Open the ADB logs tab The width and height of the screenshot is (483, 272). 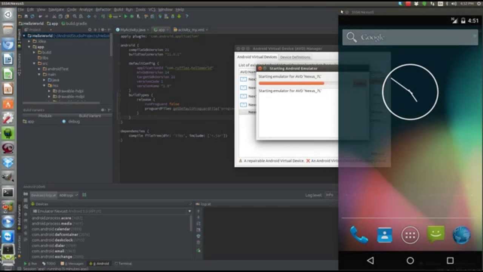[68, 195]
